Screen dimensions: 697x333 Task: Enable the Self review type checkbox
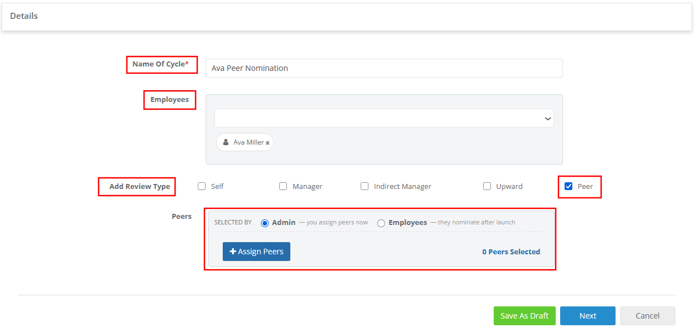[x=202, y=186]
